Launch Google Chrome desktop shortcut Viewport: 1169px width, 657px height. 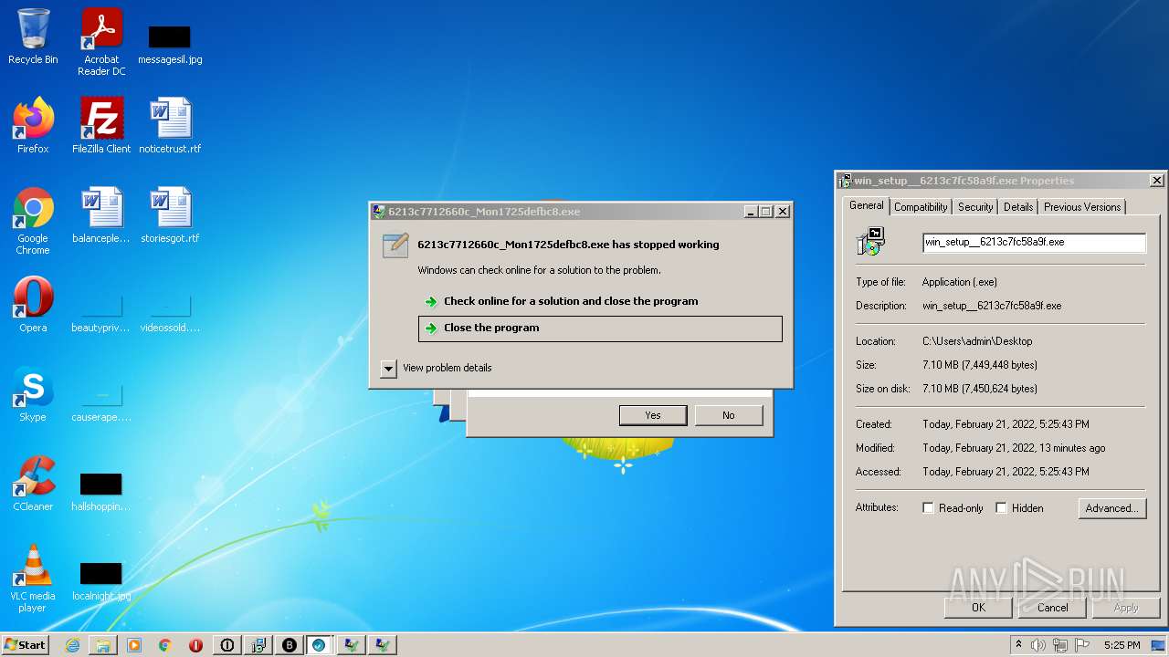(33, 222)
